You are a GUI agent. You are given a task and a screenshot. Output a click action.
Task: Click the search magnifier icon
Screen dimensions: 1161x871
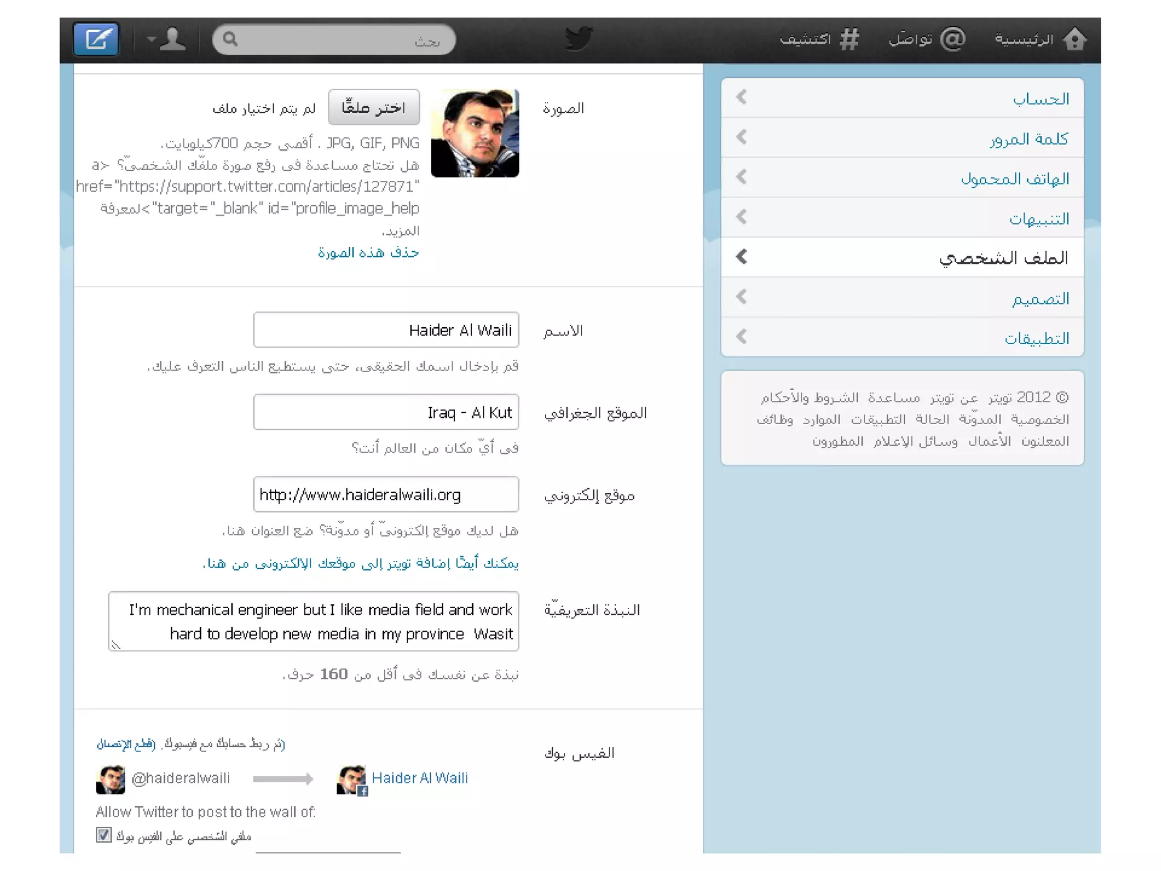click(230, 39)
